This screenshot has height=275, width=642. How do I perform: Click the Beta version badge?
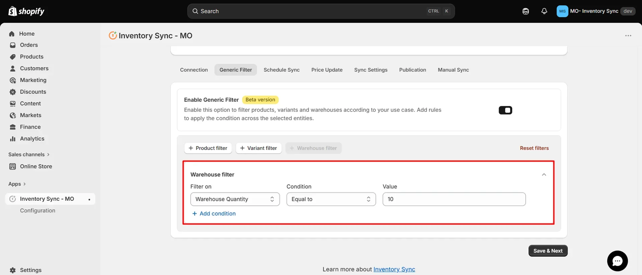[x=260, y=100]
